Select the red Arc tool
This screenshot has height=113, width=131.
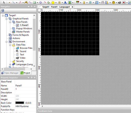(45, 3)
